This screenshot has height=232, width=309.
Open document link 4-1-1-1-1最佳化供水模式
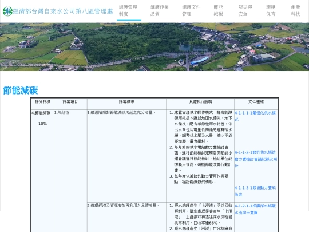coord(255,116)
